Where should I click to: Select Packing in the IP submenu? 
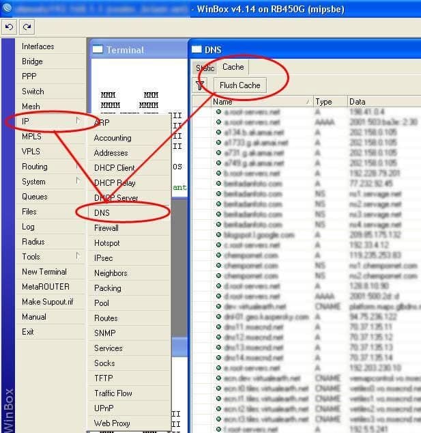pyautogui.click(x=129, y=288)
